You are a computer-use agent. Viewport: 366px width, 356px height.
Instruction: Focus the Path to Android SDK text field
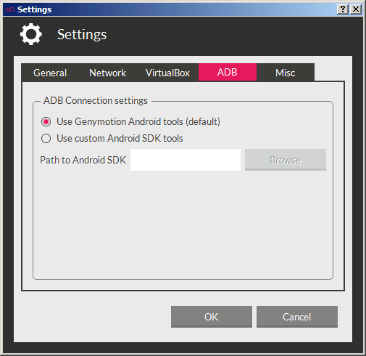click(186, 160)
